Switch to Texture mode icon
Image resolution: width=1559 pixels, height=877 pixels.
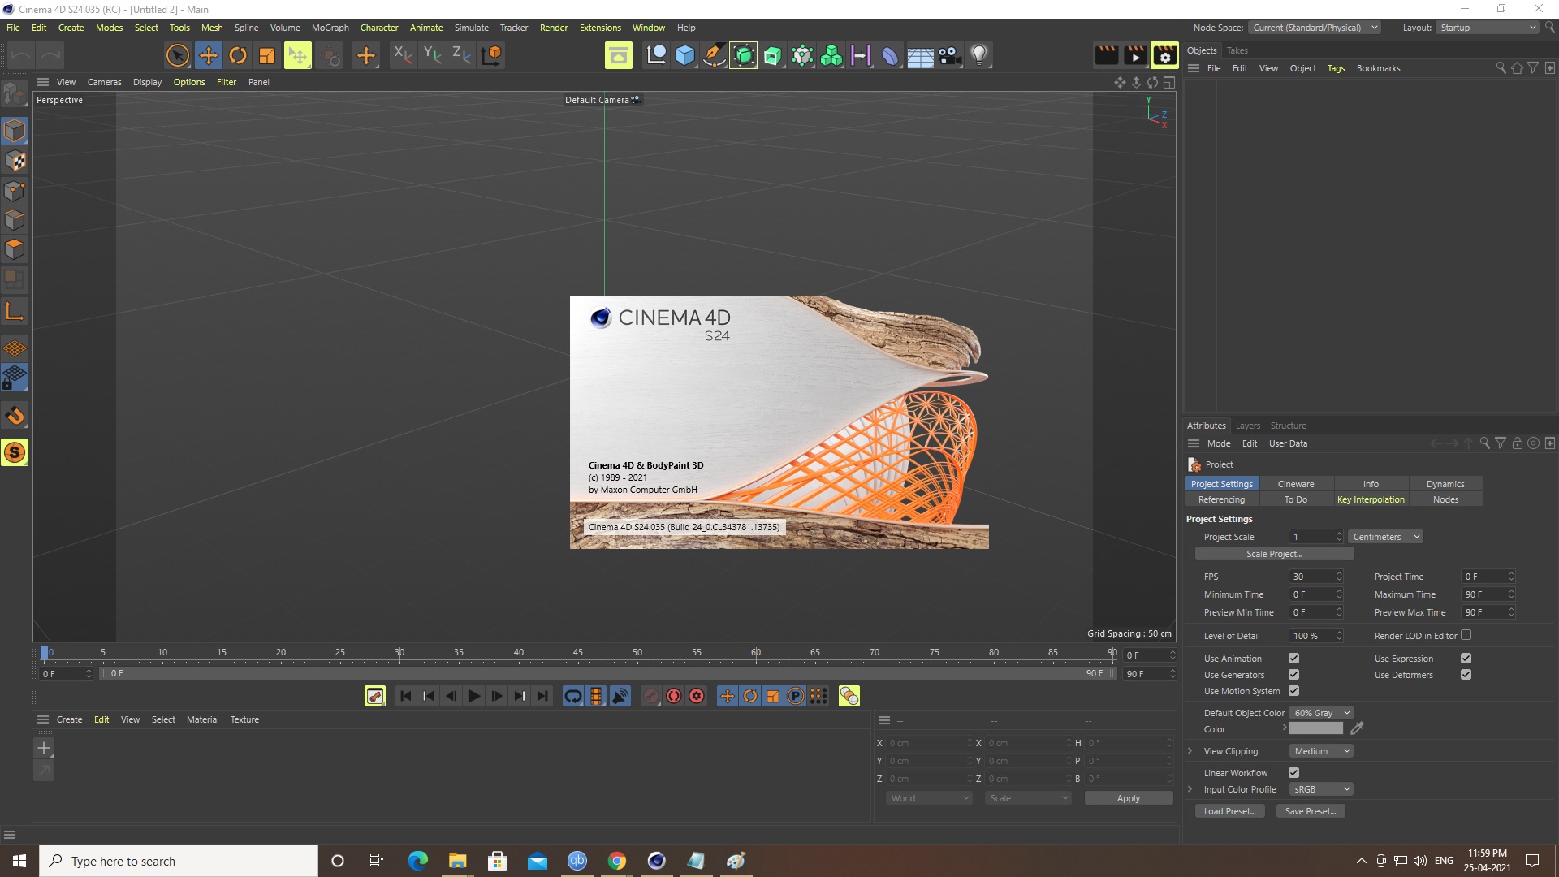15,161
